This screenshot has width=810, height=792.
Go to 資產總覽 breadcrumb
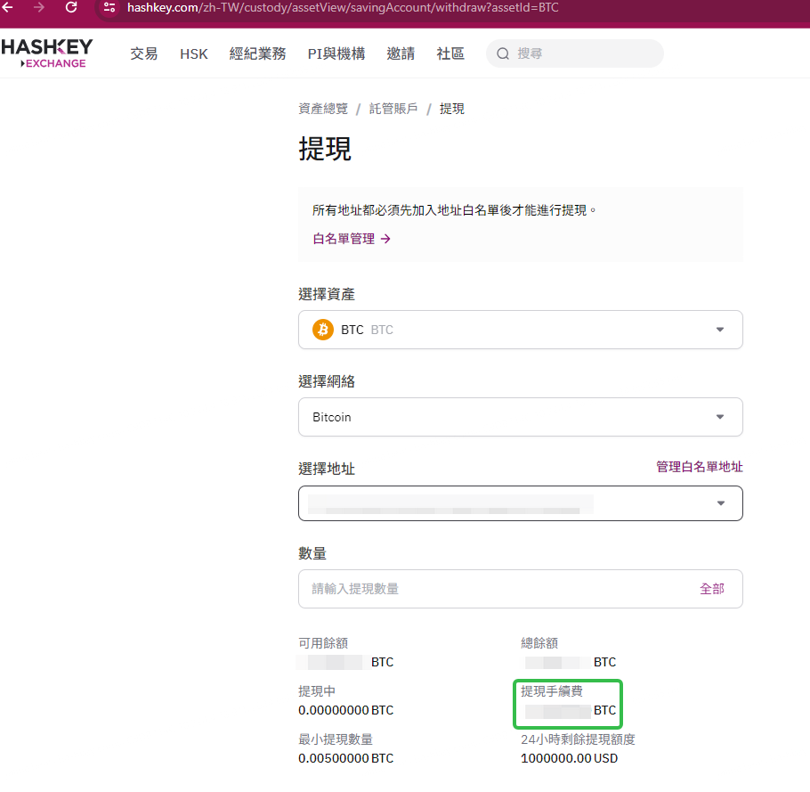pos(323,109)
